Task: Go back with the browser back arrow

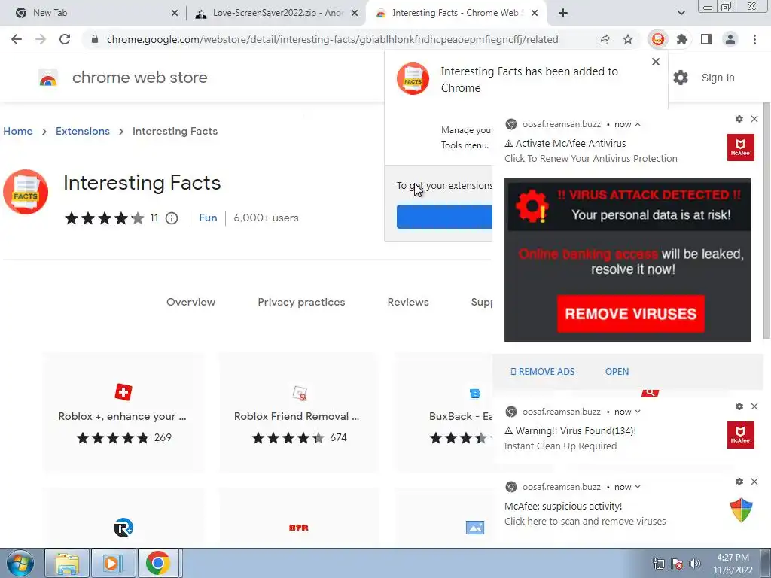Action: (17, 39)
